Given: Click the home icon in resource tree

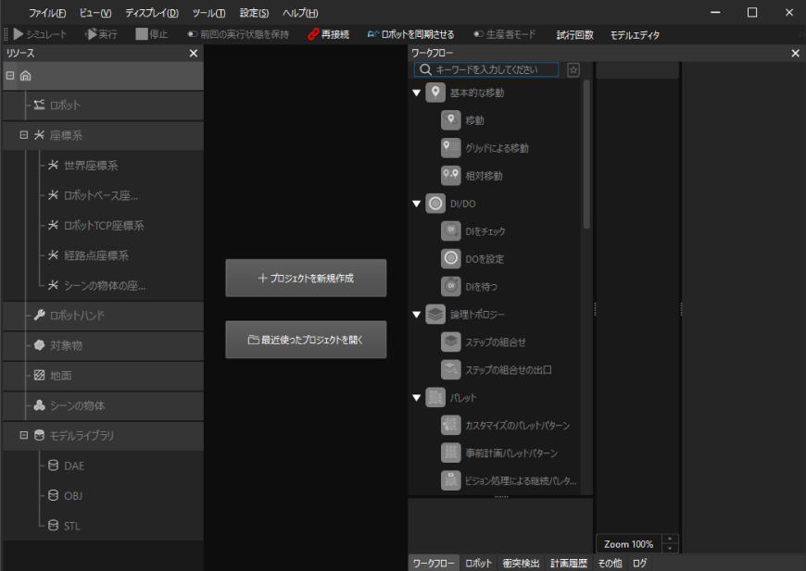Looking at the screenshot, I should point(26,76).
